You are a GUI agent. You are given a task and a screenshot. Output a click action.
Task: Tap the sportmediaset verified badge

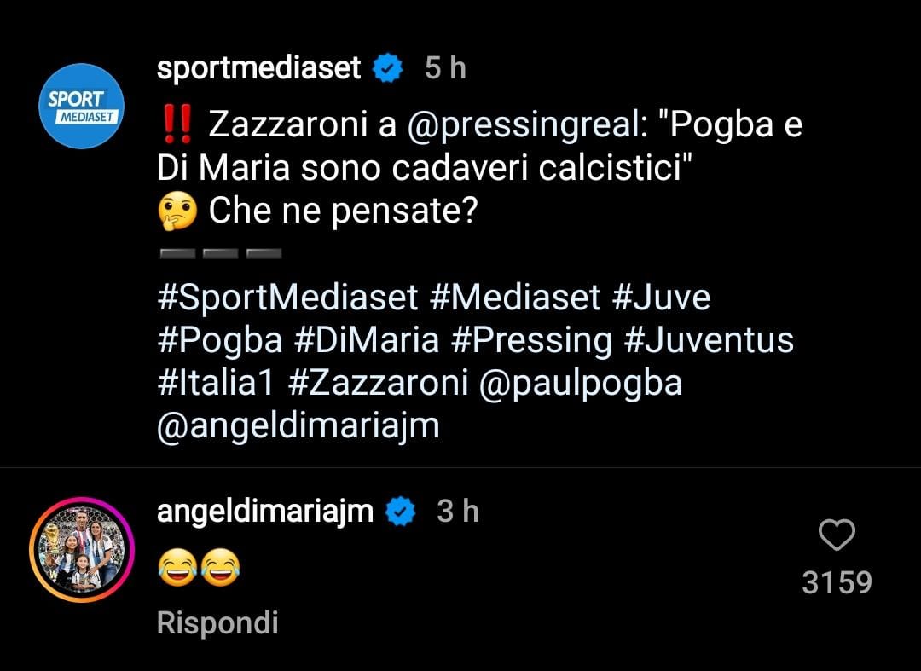click(x=389, y=68)
